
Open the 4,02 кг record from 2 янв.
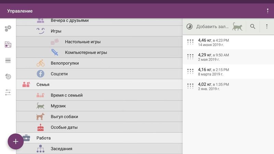pos(228,86)
